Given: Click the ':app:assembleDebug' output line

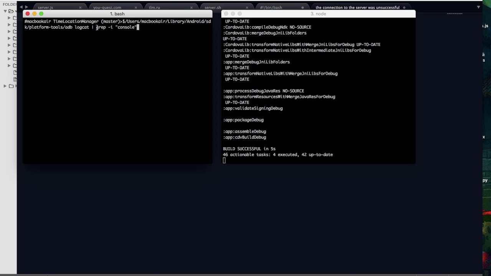Looking at the screenshot, I should (245, 131).
